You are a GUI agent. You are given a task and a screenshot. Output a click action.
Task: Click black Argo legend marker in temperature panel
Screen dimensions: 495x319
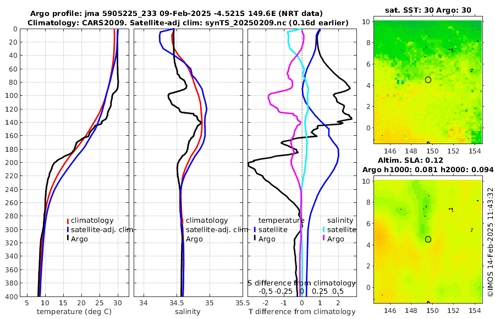[68, 239]
